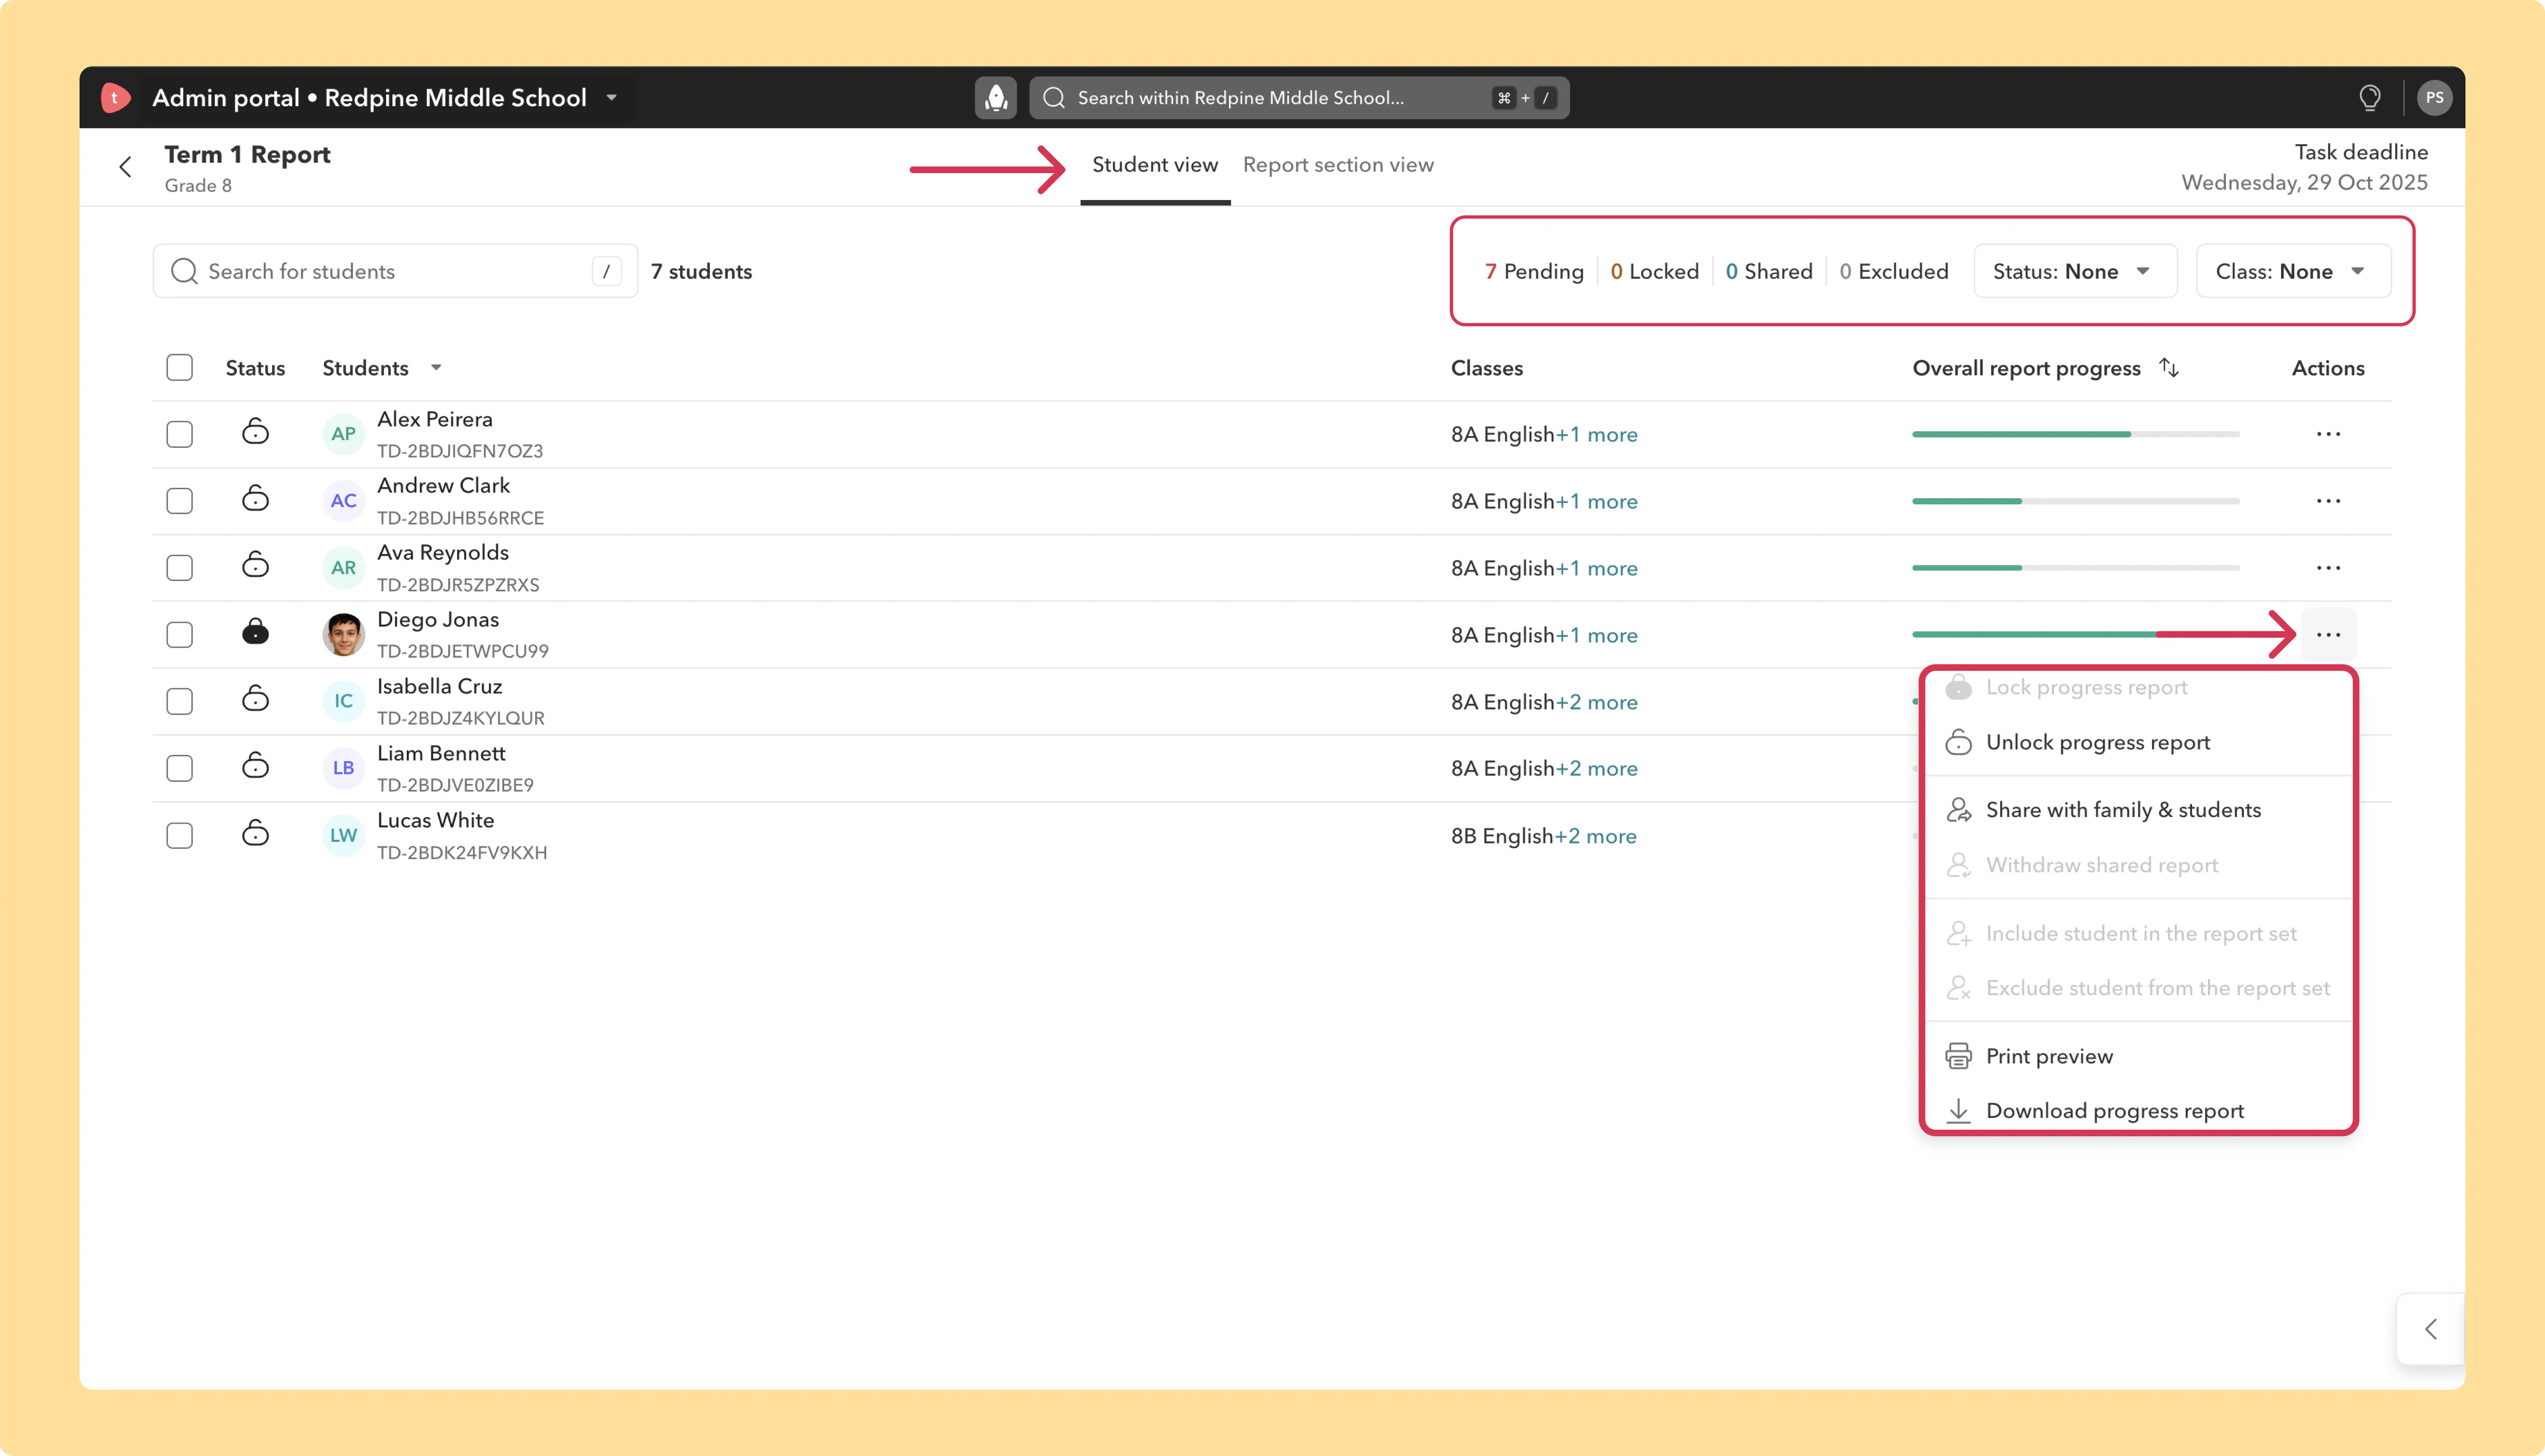This screenshot has height=1456, width=2545.
Task: Expand the collapsed side panel chevron
Action: click(x=2431, y=1329)
